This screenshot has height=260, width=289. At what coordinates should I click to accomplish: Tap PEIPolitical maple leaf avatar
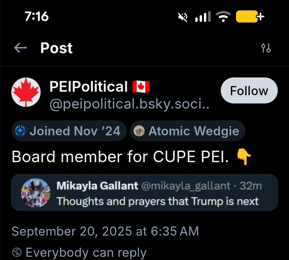[x=26, y=92]
